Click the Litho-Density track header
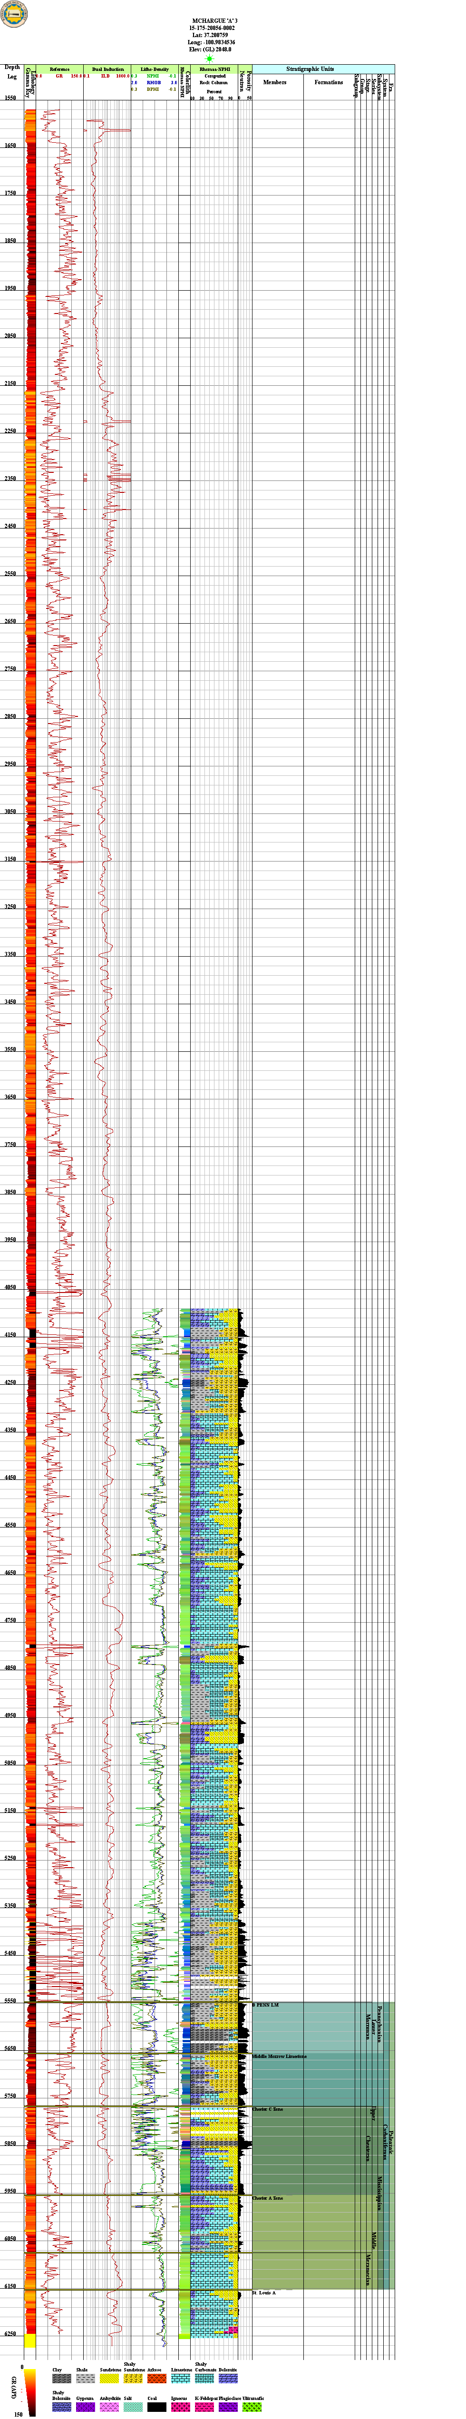The width and height of the screenshot is (466, 2419). pyautogui.click(x=155, y=69)
